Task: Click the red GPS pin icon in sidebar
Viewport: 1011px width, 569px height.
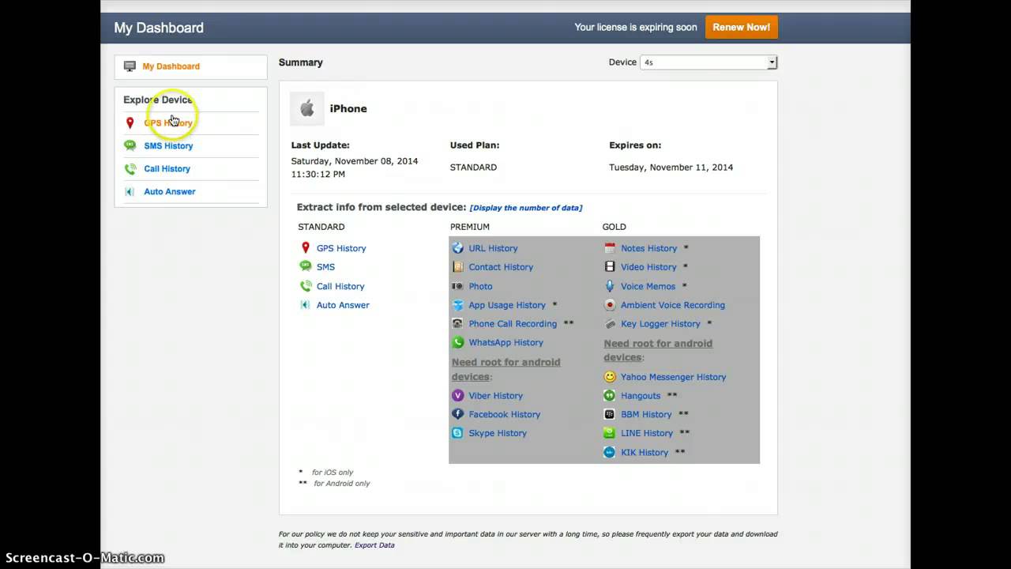Action: click(x=130, y=122)
